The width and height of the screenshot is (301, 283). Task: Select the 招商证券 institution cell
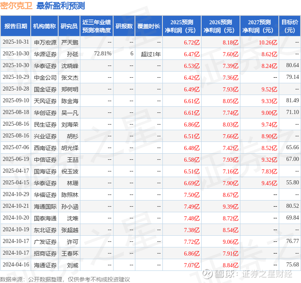click(45, 253)
